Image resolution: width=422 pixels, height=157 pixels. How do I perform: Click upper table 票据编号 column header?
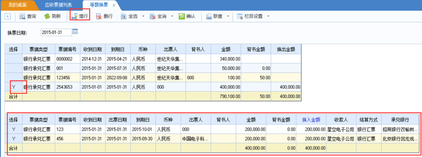point(67,49)
